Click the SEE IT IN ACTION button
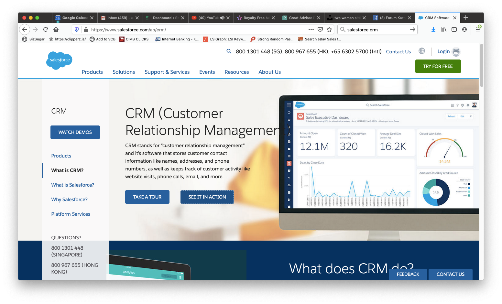Image resolution: width=502 pixels, height=304 pixels. point(207,197)
